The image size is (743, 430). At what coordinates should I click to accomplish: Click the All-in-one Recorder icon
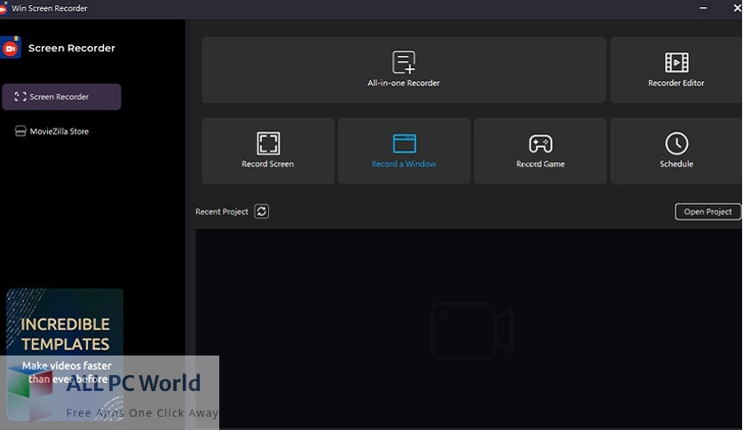404,62
